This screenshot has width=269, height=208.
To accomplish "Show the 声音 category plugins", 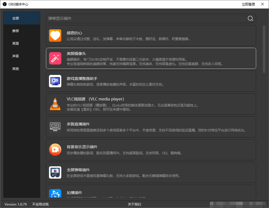I will (22, 56).
